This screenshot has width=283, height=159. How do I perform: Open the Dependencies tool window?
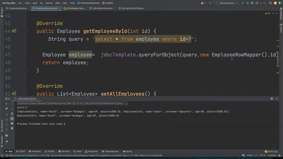[110, 151]
